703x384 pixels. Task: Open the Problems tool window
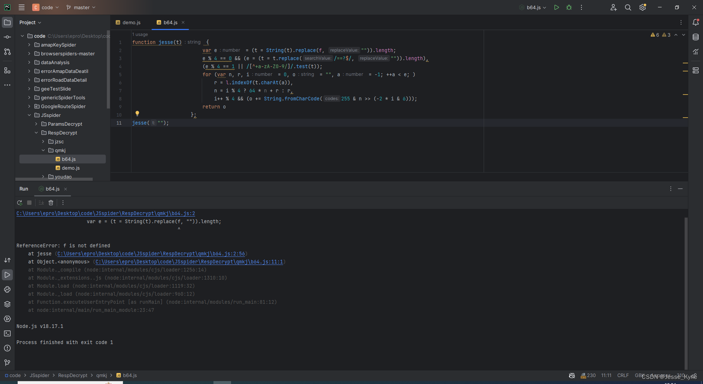tap(7, 348)
